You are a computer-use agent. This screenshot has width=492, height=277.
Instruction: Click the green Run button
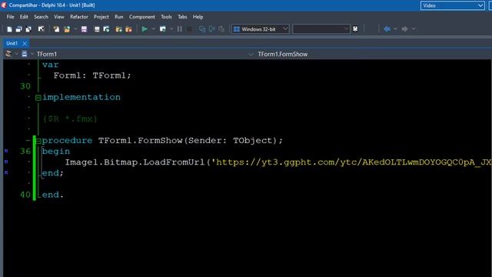pos(145,29)
